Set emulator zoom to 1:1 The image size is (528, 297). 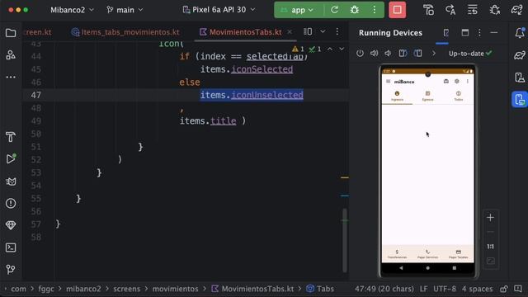pyautogui.click(x=490, y=247)
